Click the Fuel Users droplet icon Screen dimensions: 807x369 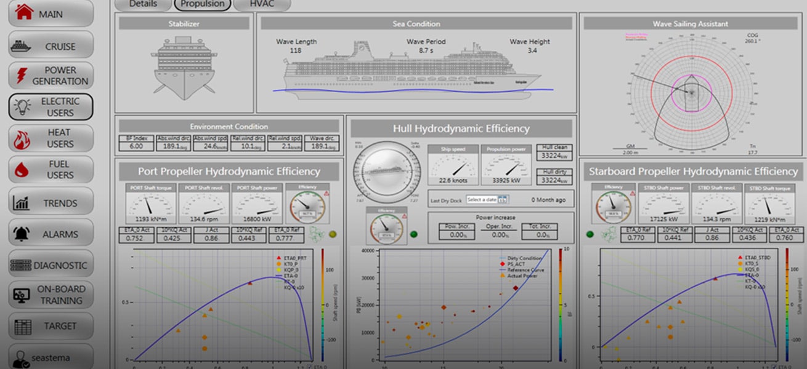[22, 170]
